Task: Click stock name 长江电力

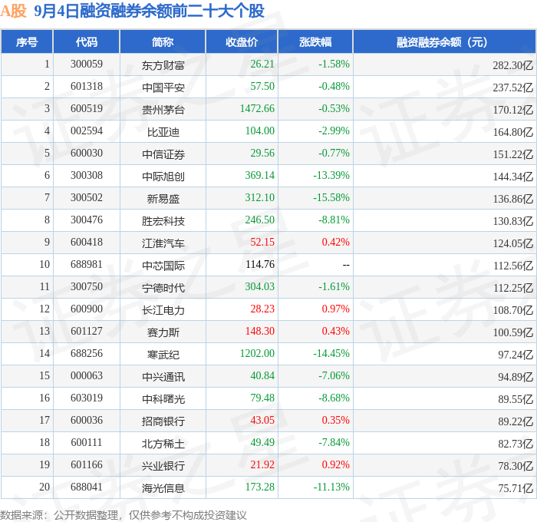Action: click(x=163, y=310)
